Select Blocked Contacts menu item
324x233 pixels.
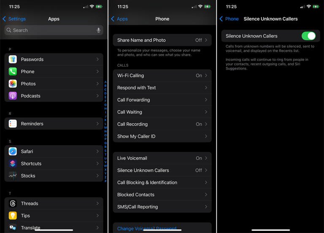point(162,195)
